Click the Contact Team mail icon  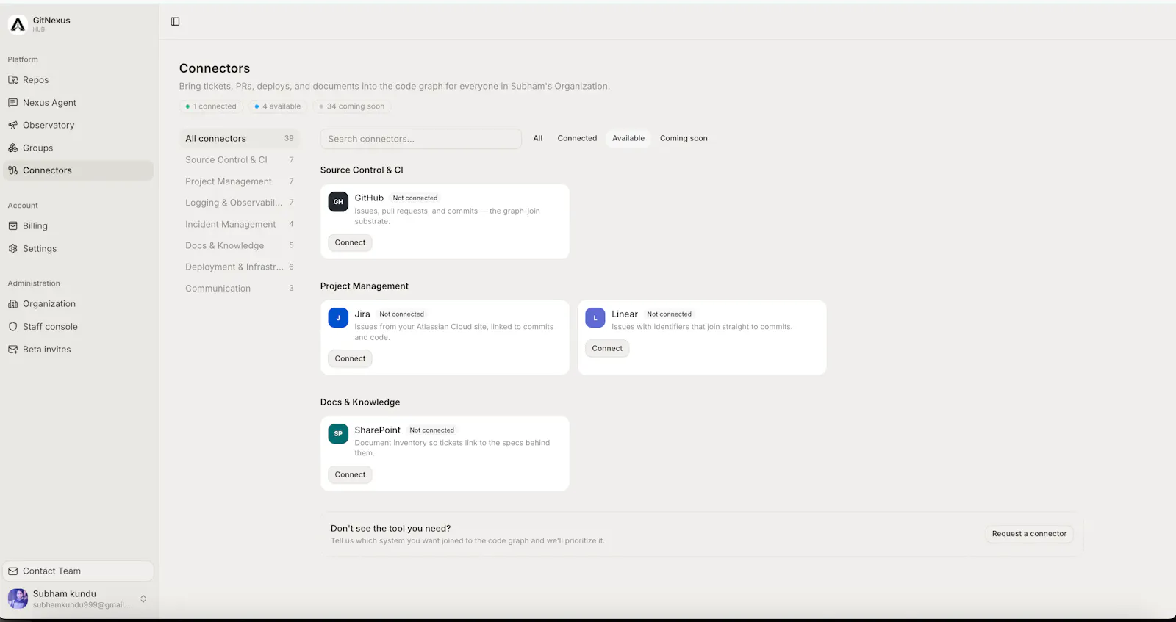pos(12,571)
